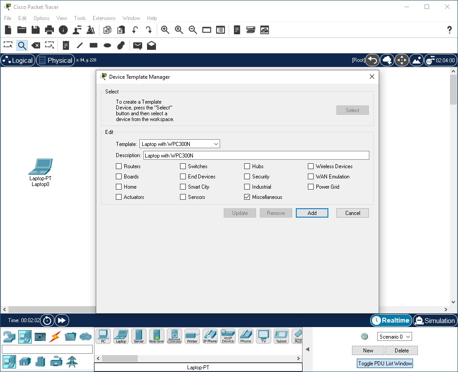
Task: Click the Toggle PDU List Window button
Action: [384, 364]
